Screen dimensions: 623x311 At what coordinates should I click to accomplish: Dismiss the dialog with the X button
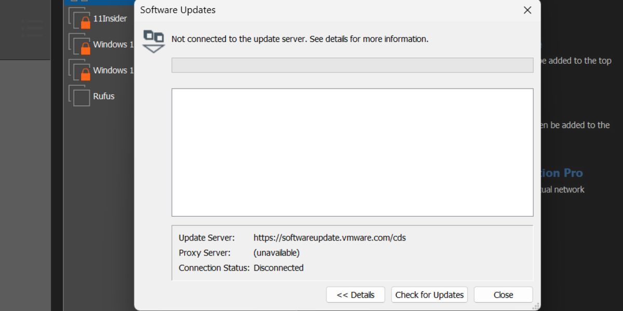(527, 10)
